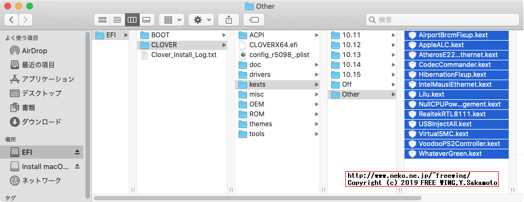Select the ROM folder
The image size is (524, 202).
coord(277,114)
